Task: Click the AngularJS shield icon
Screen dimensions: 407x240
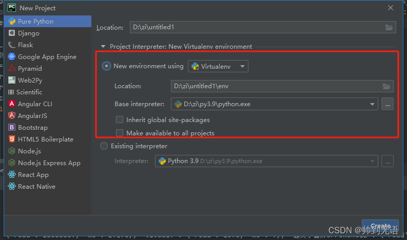Action: 12,115
